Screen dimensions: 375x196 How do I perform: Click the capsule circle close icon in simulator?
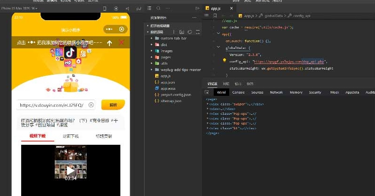(x=122, y=29)
